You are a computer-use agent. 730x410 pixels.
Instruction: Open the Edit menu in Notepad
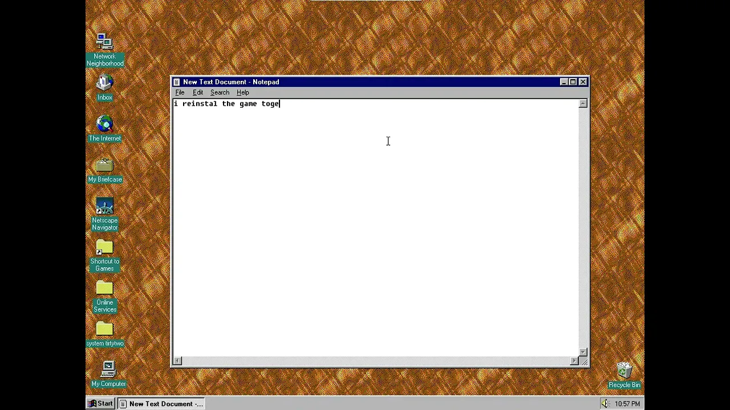[x=197, y=92]
